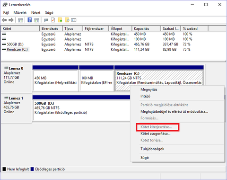Close the Lemezkezelés window
The width and height of the screenshot is (227, 180).
click(x=219, y=5)
